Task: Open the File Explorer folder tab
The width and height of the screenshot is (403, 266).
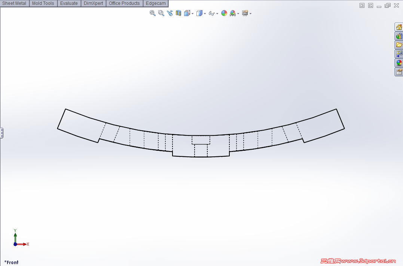Action: click(x=399, y=45)
